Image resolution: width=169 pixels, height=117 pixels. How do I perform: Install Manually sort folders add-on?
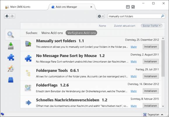pos(151,47)
